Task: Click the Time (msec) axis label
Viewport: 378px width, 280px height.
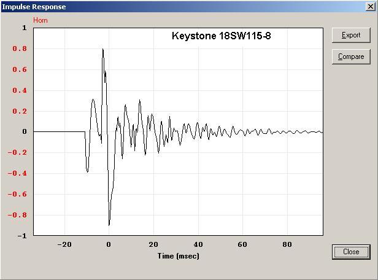Action: [x=179, y=256]
